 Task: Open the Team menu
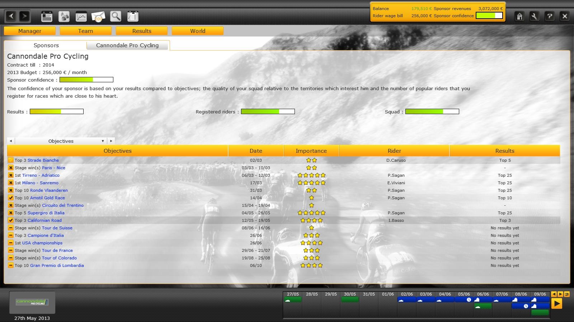85,31
